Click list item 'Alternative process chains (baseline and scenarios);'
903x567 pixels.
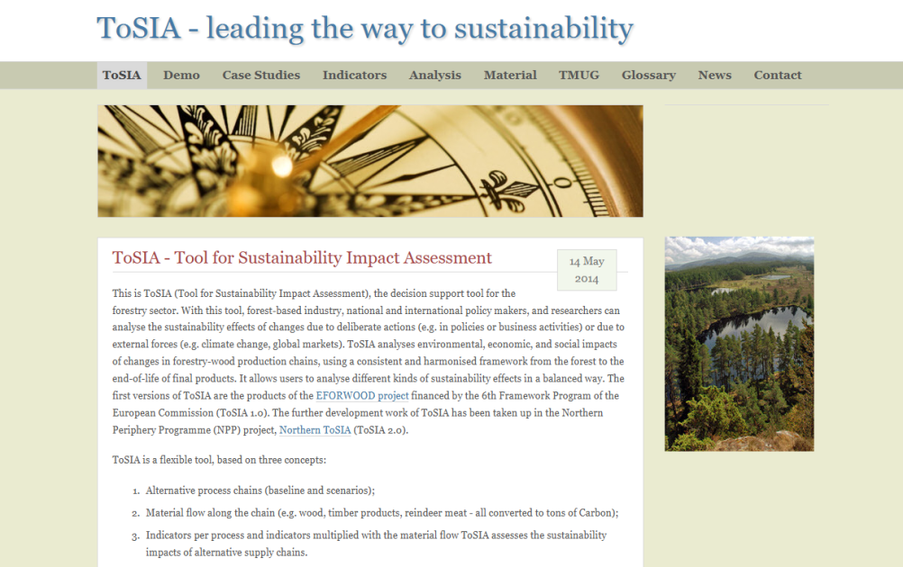tap(260, 490)
